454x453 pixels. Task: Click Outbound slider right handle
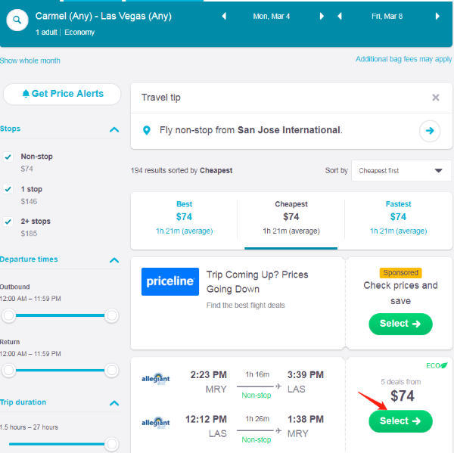[112, 315]
